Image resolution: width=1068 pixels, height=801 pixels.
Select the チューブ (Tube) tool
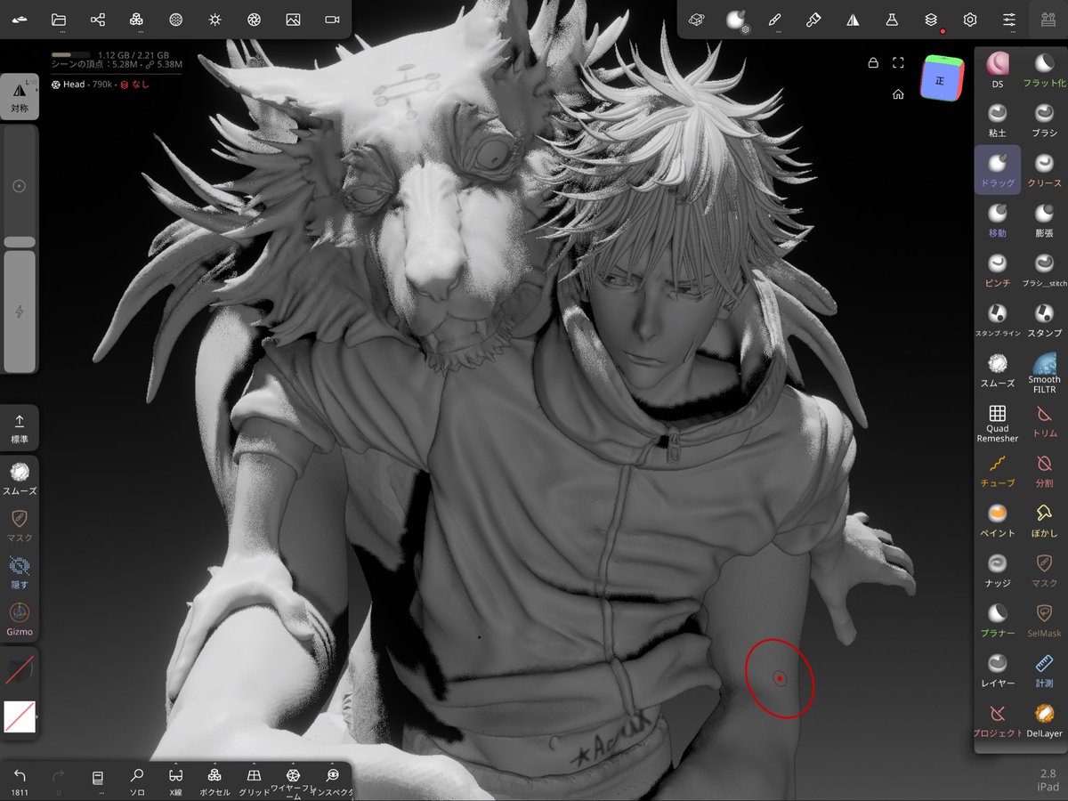pos(998,470)
